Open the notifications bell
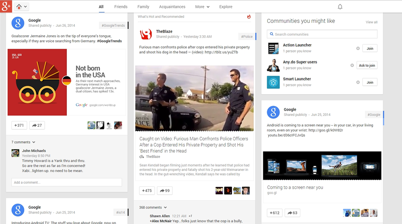 click(340, 7)
